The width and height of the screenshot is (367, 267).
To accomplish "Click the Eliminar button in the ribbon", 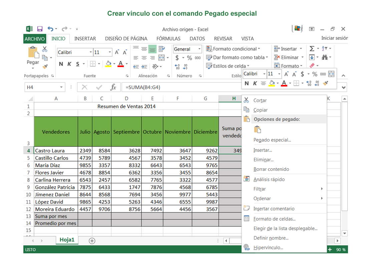I will click(289, 57).
